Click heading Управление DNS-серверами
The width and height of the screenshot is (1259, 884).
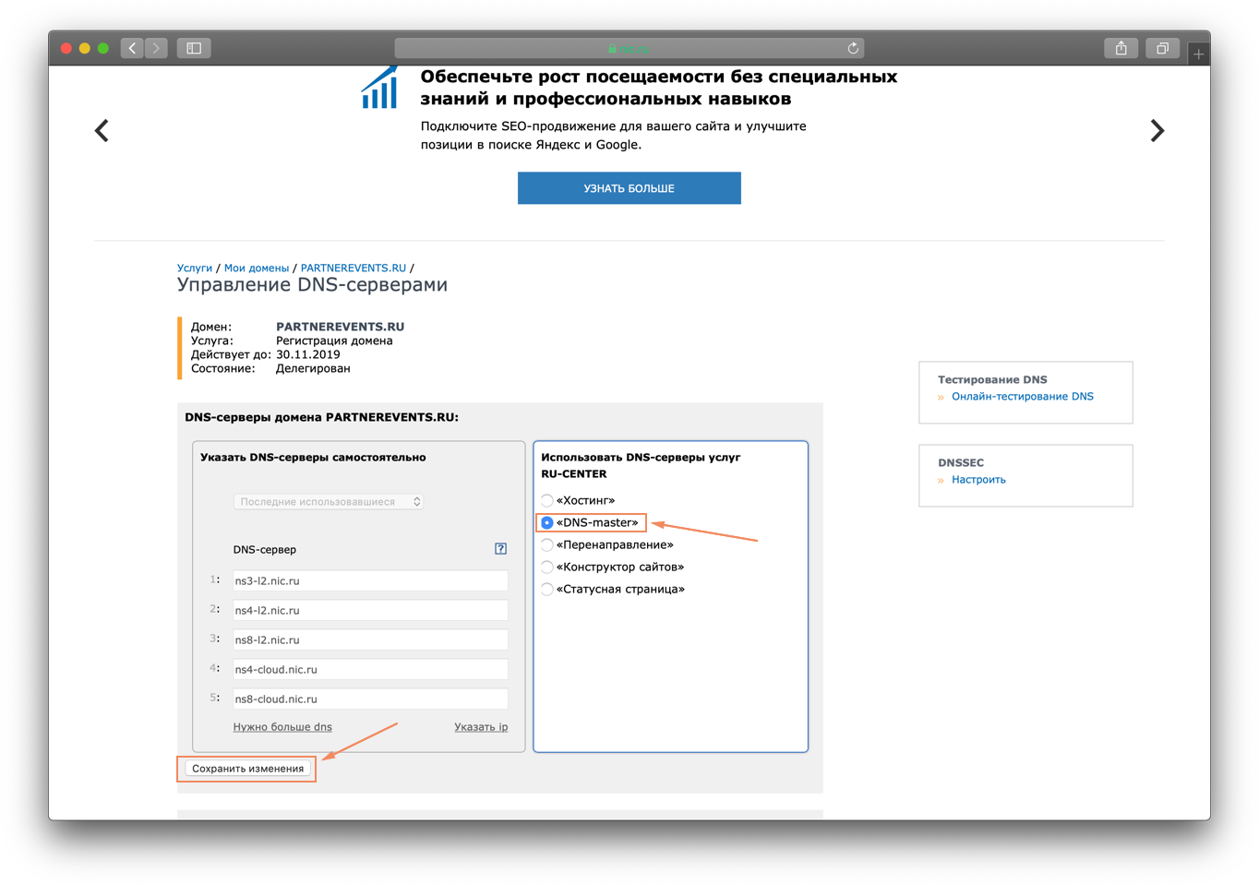(x=312, y=285)
